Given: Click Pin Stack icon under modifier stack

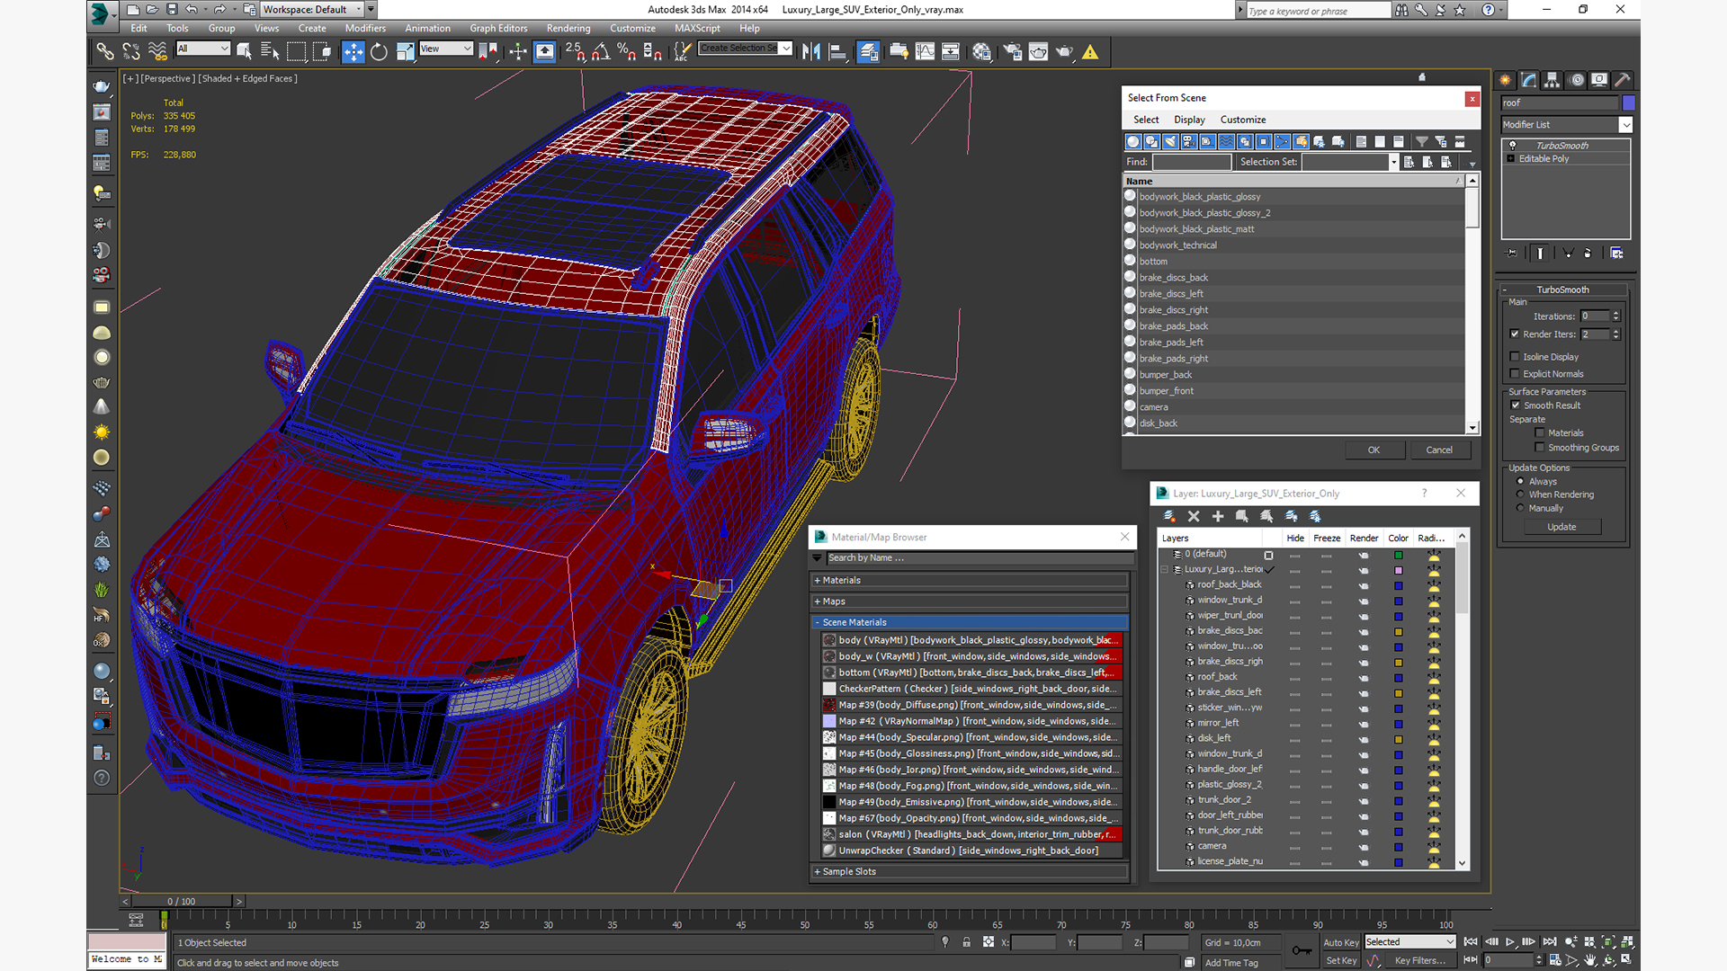Looking at the screenshot, I should point(1512,254).
